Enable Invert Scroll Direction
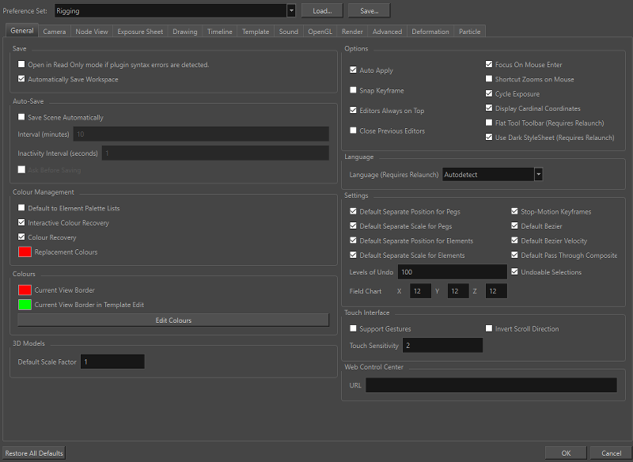Viewport: 633px width, 462px height. [488, 328]
